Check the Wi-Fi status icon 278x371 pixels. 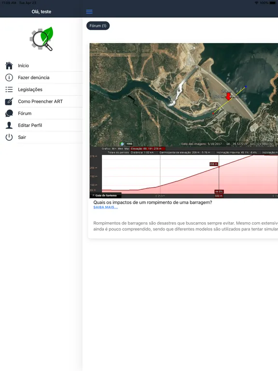click(x=256, y=2)
